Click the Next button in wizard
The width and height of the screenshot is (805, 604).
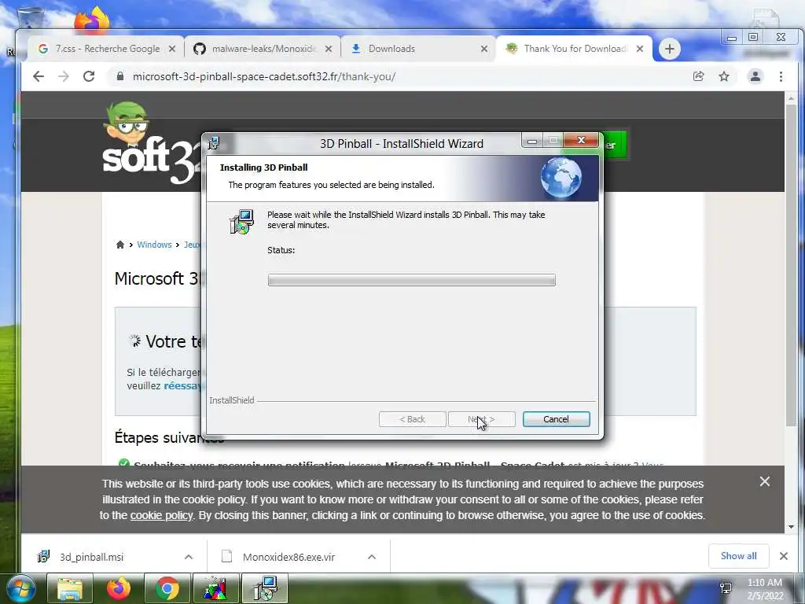[482, 419]
